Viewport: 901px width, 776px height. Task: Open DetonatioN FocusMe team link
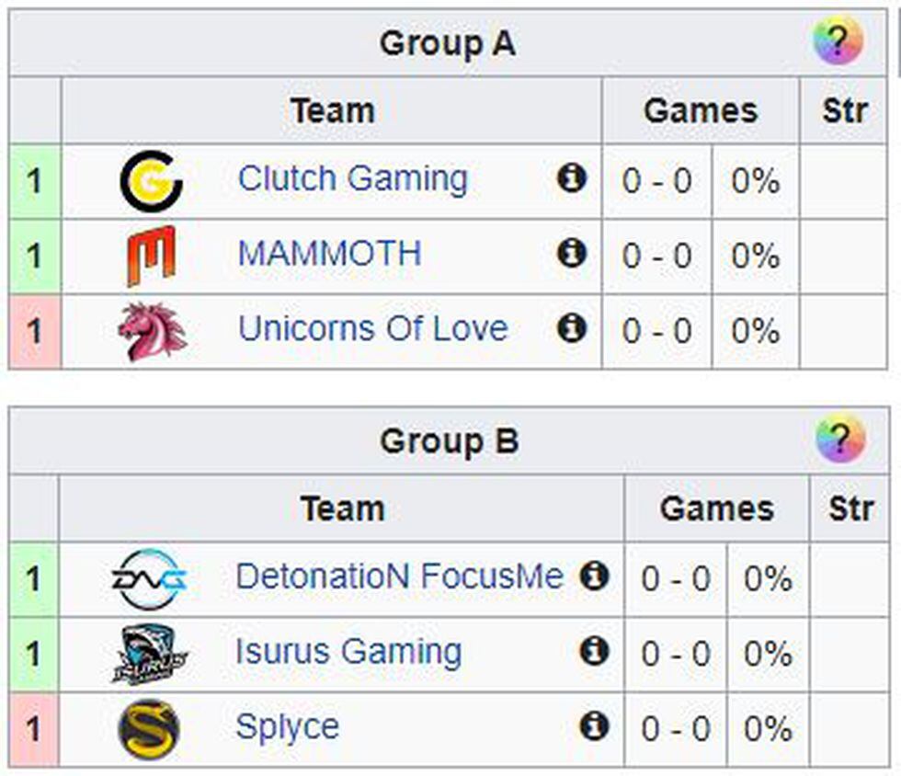(x=399, y=576)
